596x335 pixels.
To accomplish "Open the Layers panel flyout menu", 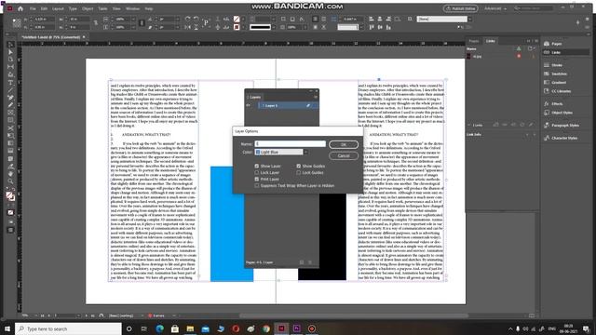I will tap(316, 97).
